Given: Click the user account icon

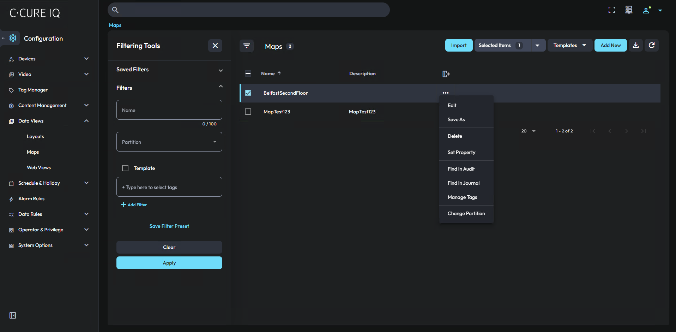Looking at the screenshot, I should point(646,10).
